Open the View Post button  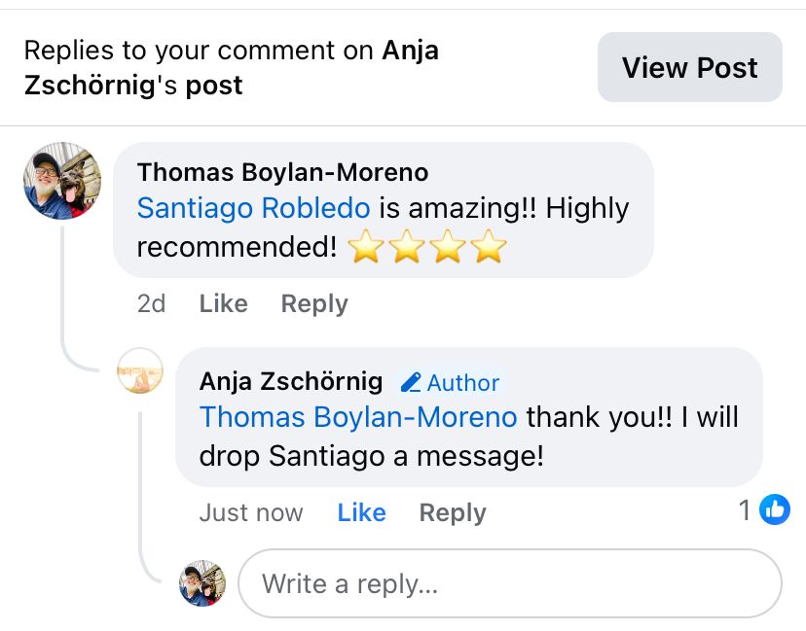(690, 67)
